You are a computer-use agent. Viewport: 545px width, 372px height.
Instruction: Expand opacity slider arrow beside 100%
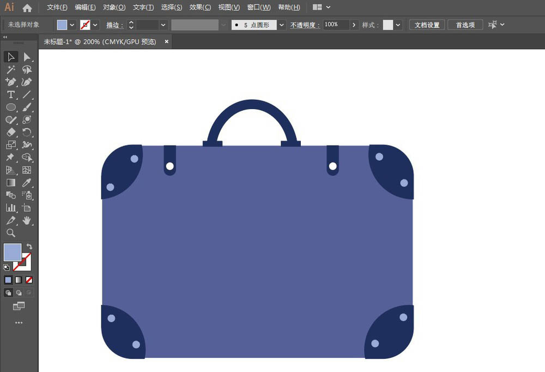pos(354,25)
